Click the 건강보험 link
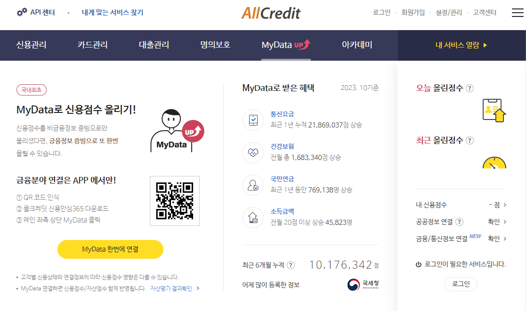 click(x=282, y=146)
